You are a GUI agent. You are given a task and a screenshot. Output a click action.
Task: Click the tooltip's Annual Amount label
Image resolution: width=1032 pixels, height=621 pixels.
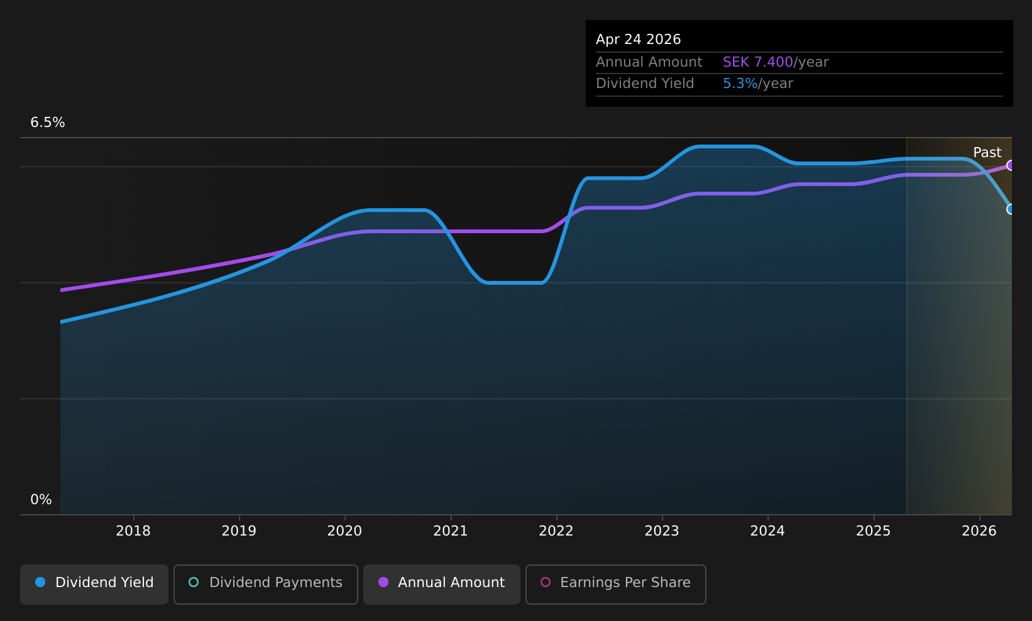pyautogui.click(x=649, y=62)
